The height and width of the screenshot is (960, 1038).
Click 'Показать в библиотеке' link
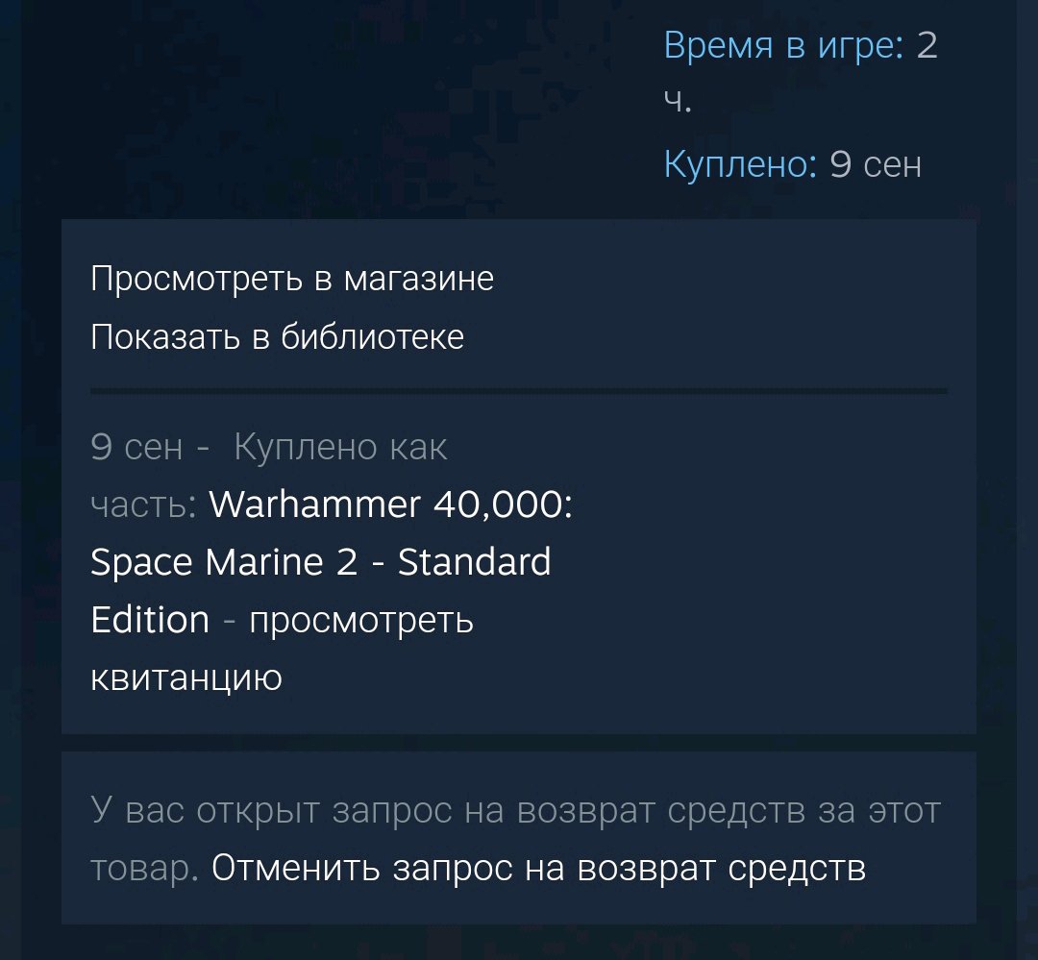278,337
